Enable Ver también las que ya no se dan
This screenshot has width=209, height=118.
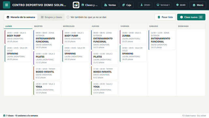point(68,17)
